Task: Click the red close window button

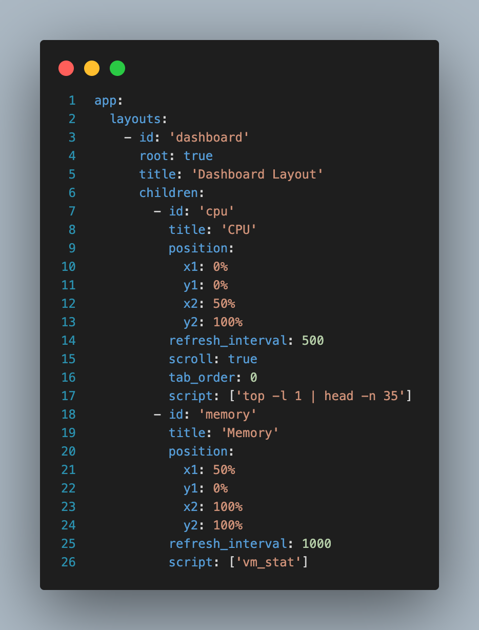Action: 66,68
